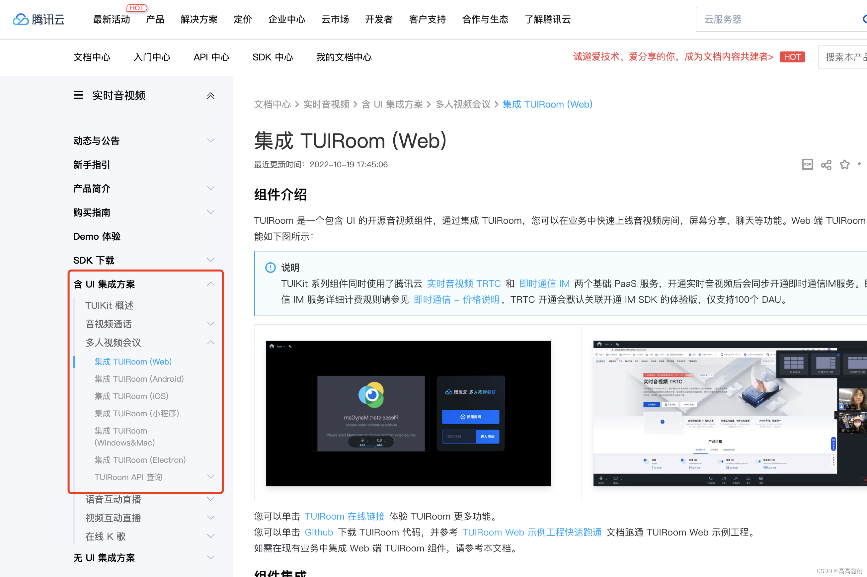
Task: Expand the SDK 下载 section
Action: pyautogui.click(x=210, y=260)
